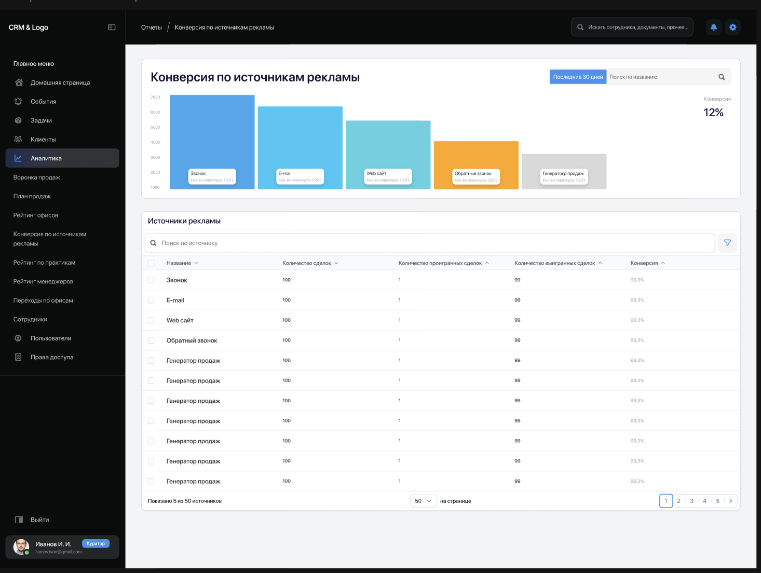The image size is (761, 573).
Task: Click the CRM & Logo title
Action: tap(29, 28)
